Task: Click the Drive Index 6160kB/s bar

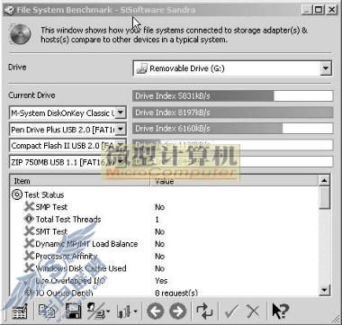Action: point(232,129)
